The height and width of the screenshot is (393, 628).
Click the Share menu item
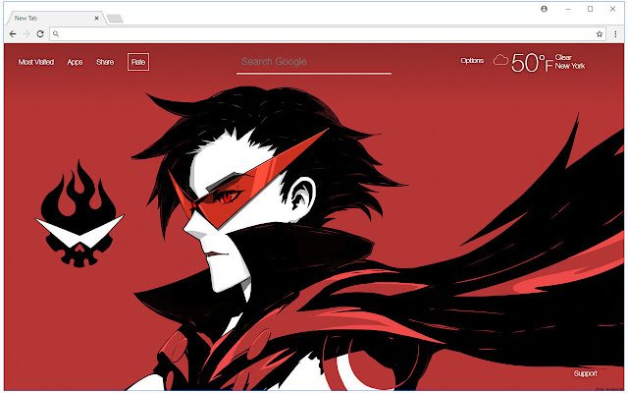coord(105,62)
